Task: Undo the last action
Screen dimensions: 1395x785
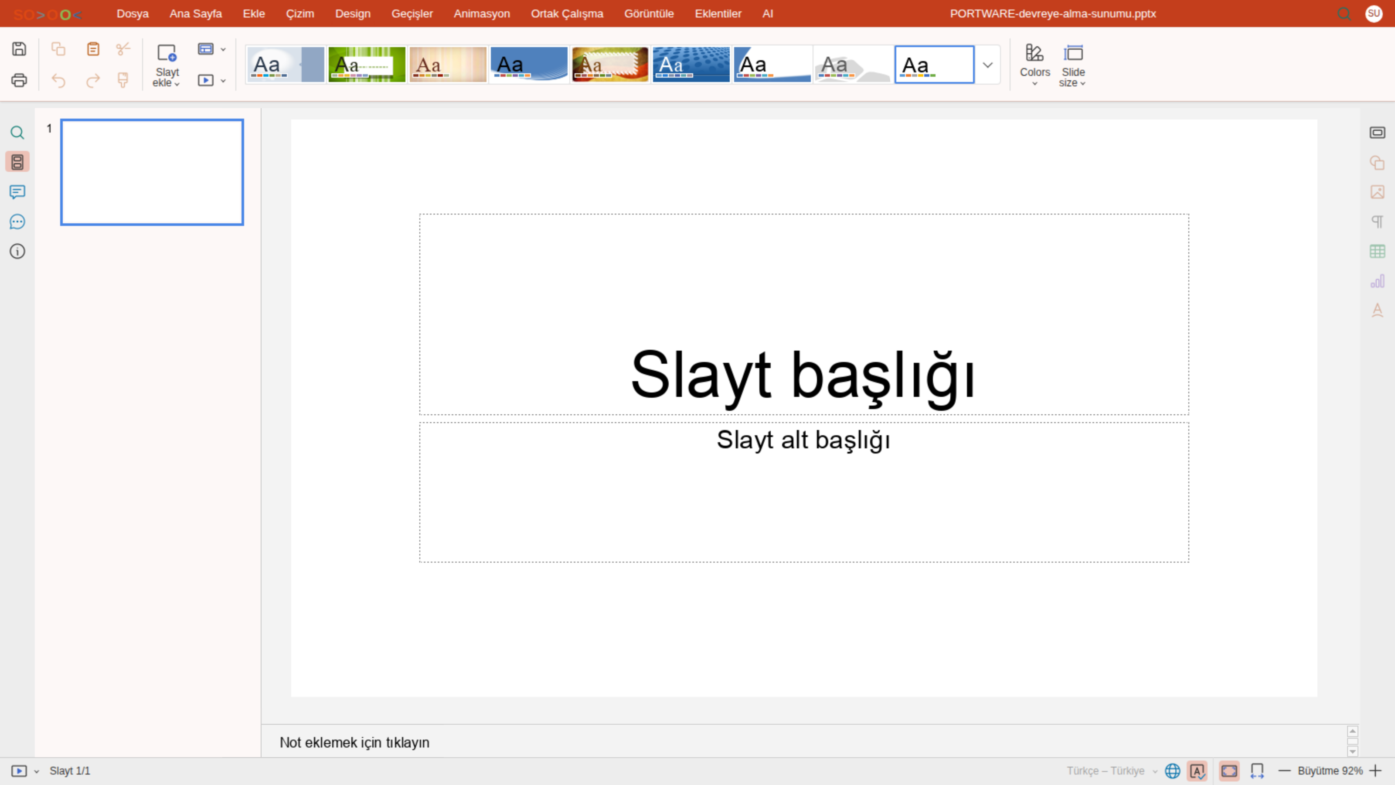Action: point(58,80)
